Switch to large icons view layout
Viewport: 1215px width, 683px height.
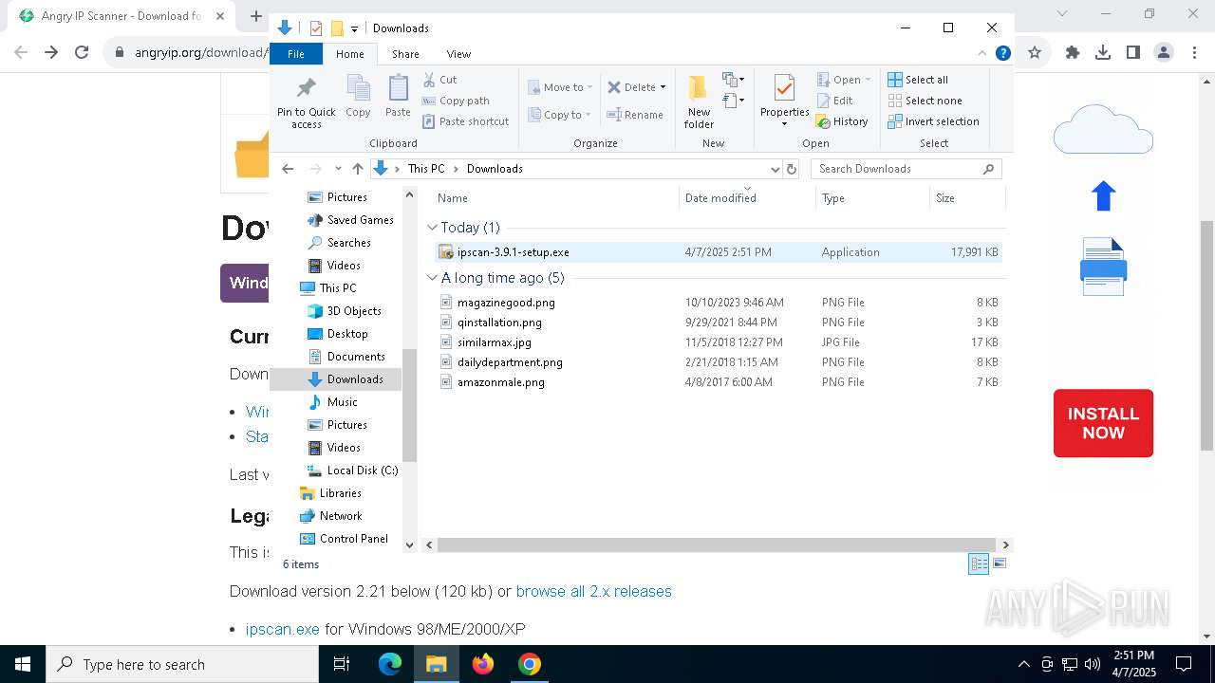click(x=999, y=563)
